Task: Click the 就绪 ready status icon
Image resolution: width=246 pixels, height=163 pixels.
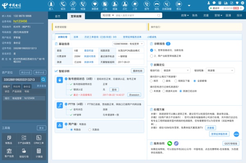Action: point(115,4)
